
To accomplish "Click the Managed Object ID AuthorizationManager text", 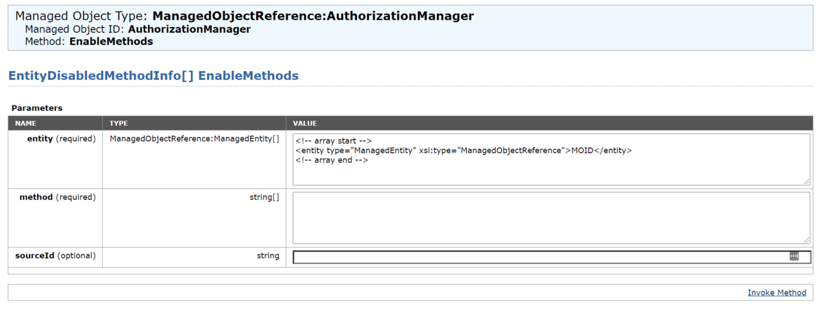I will 138,29.
